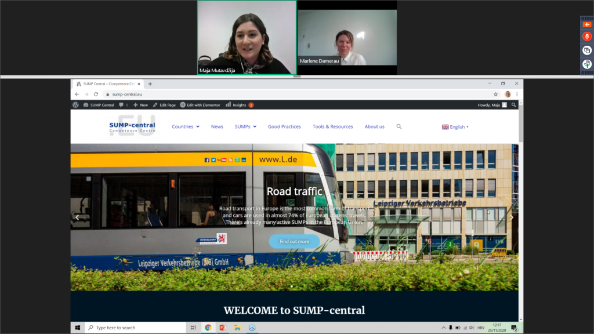
Task: Click the HRV keyboard language indicator
Action: coord(481,328)
